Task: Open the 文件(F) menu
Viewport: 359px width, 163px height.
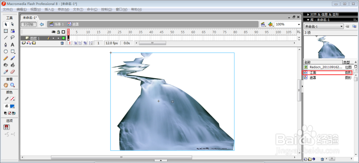Action: coord(8,9)
